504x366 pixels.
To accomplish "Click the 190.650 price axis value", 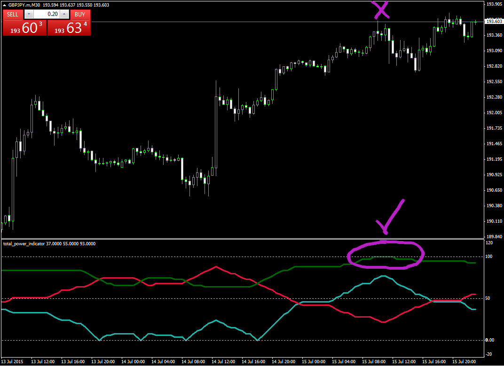I will [x=494, y=190].
